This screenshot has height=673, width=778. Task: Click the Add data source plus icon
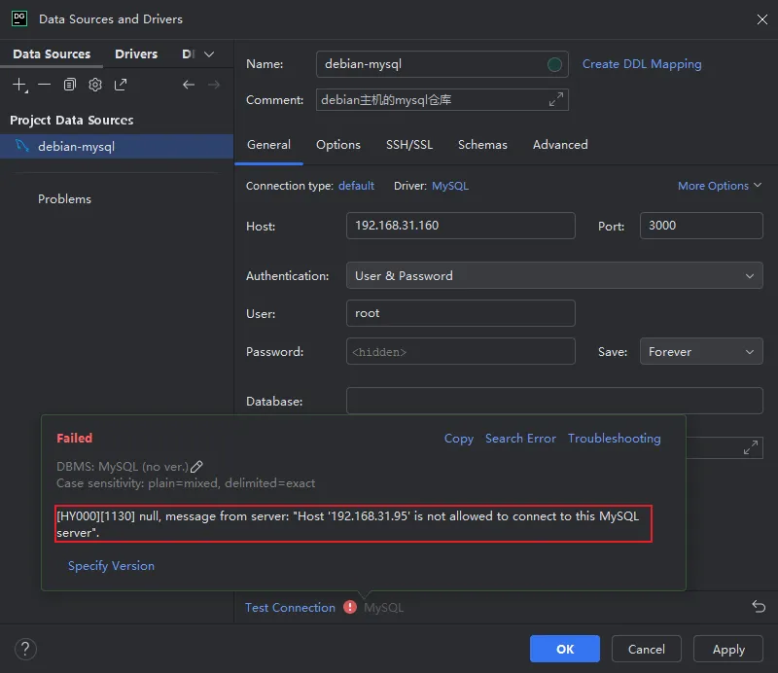19,85
